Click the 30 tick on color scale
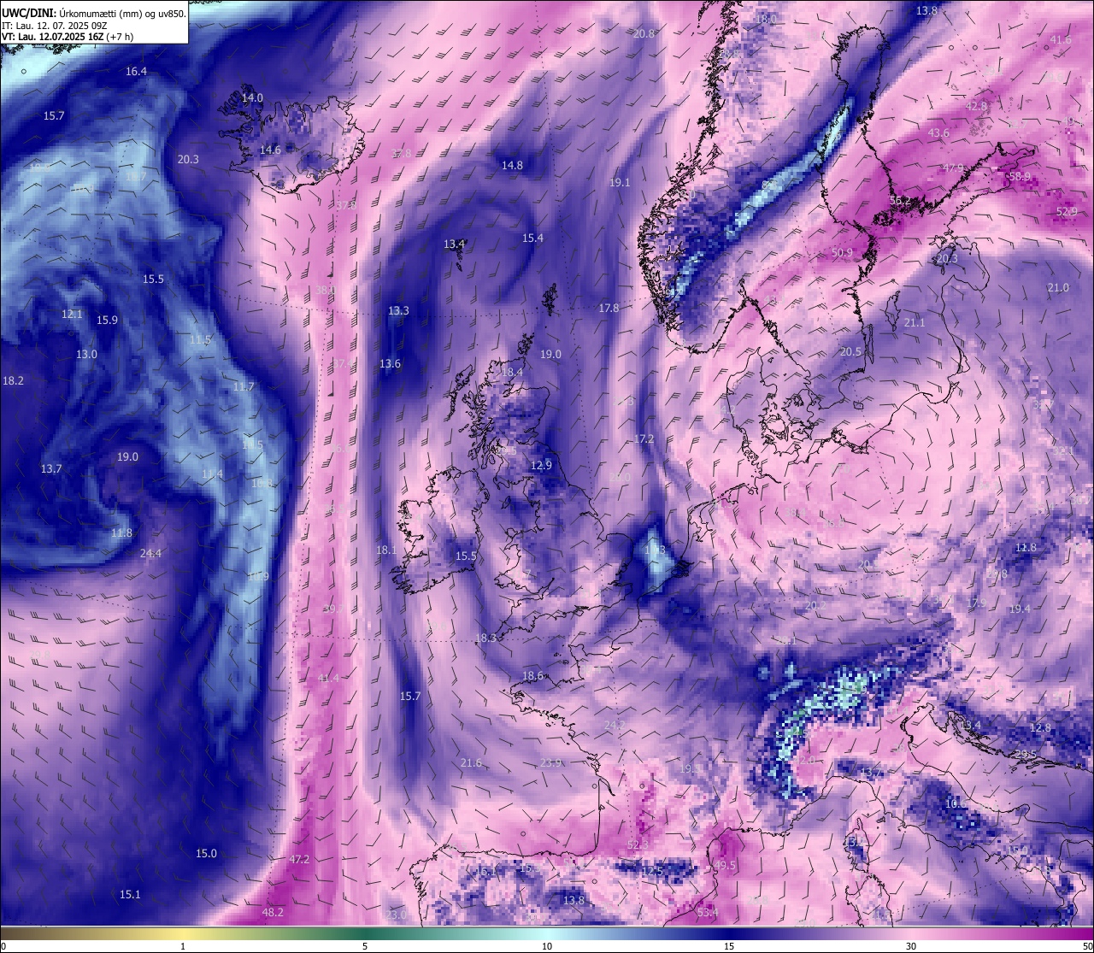This screenshot has height=953, width=1094. [911, 946]
